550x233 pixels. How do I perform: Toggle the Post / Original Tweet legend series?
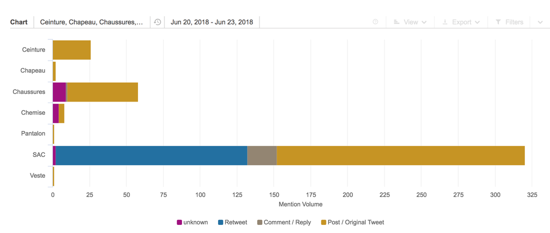(356, 222)
